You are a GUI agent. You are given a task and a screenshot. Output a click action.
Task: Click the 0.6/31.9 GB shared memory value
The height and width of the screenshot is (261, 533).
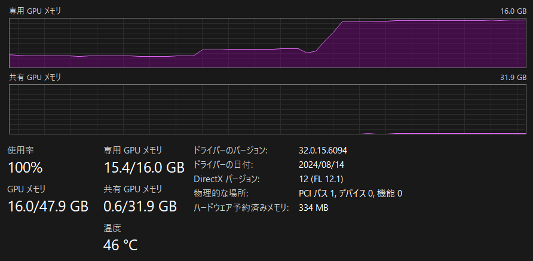140,207
